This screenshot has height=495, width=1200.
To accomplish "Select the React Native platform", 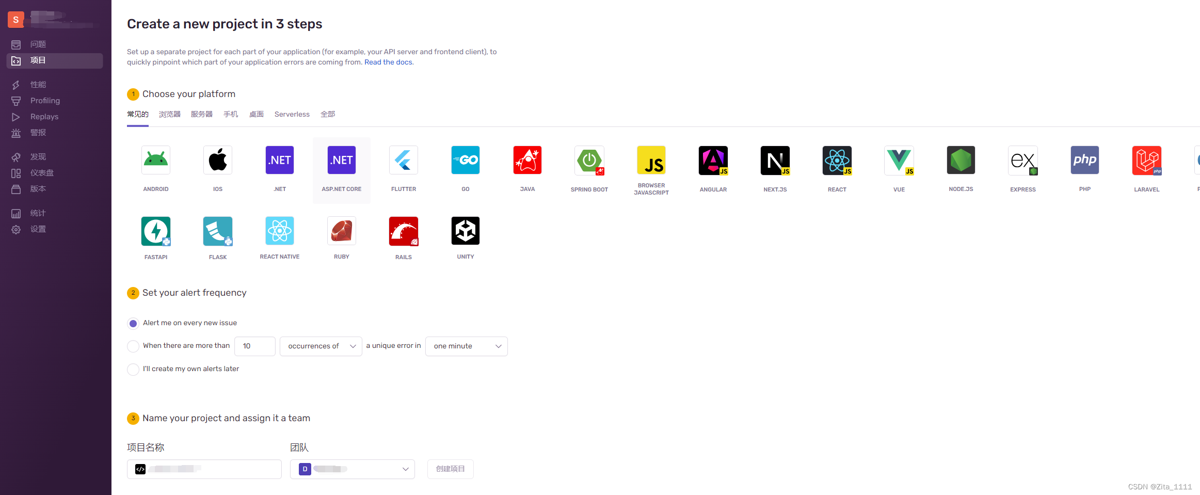I will [x=280, y=231].
